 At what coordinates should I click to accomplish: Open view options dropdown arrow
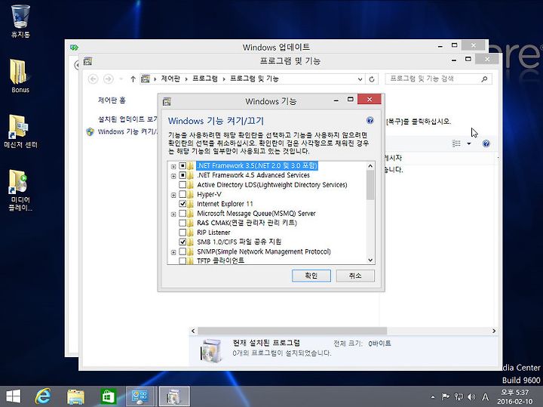pyautogui.click(x=469, y=143)
